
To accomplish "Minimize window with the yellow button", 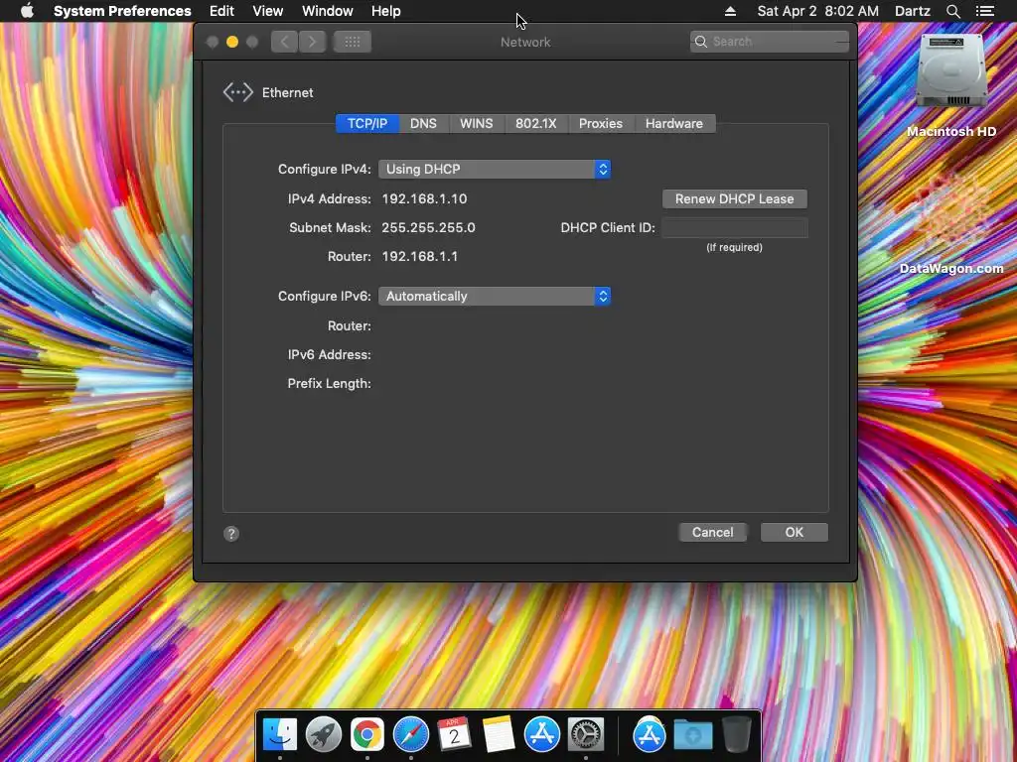I will (232, 42).
